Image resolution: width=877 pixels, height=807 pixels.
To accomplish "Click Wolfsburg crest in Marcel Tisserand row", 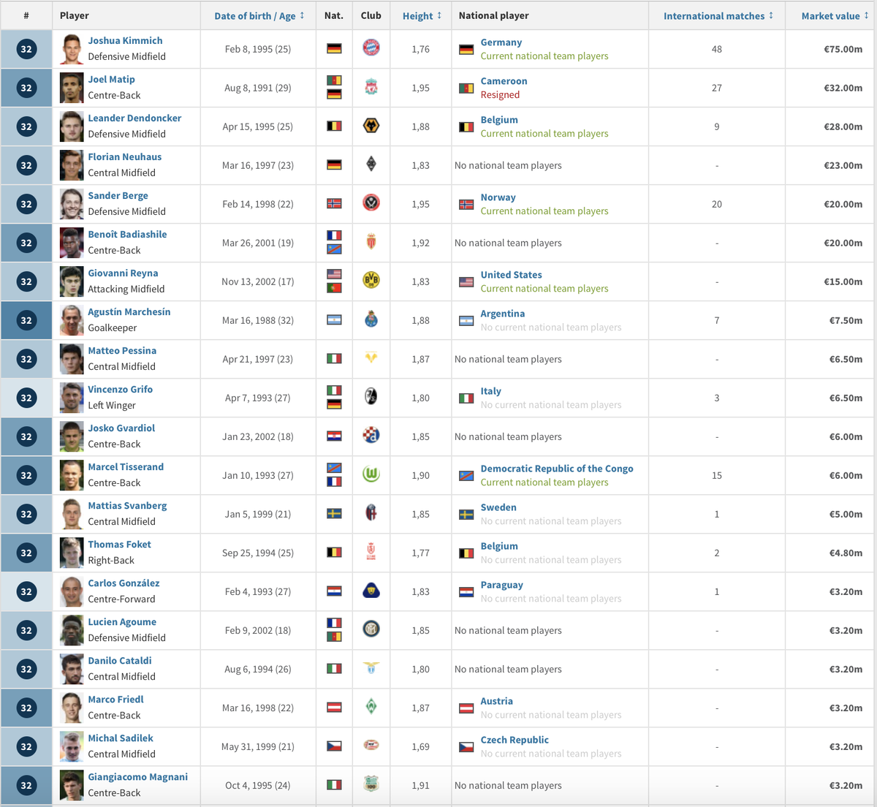I will click(371, 474).
